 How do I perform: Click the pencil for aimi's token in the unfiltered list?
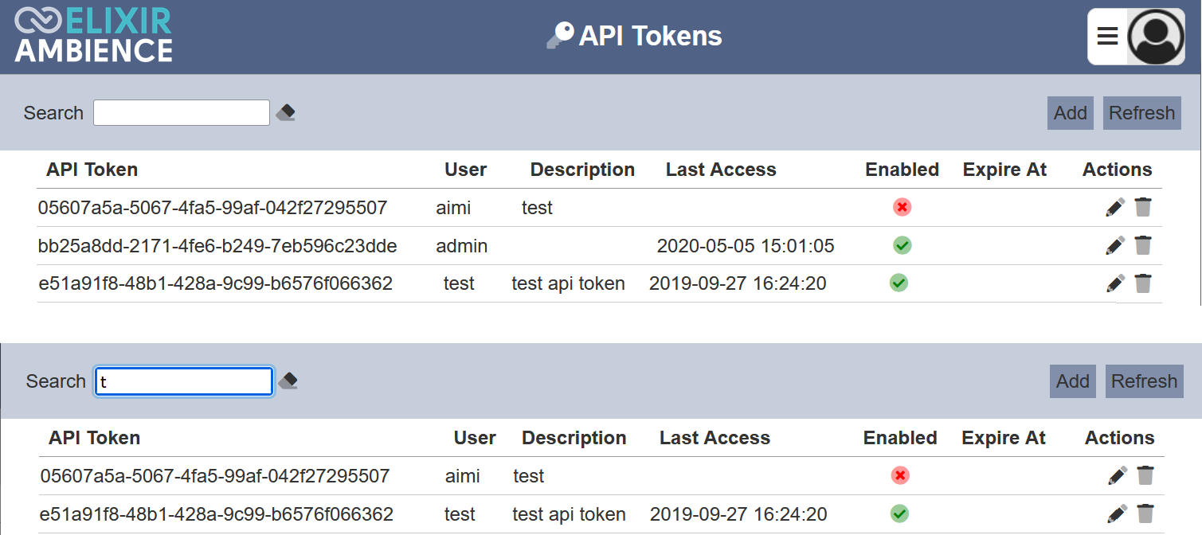click(x=1115, y=208)
